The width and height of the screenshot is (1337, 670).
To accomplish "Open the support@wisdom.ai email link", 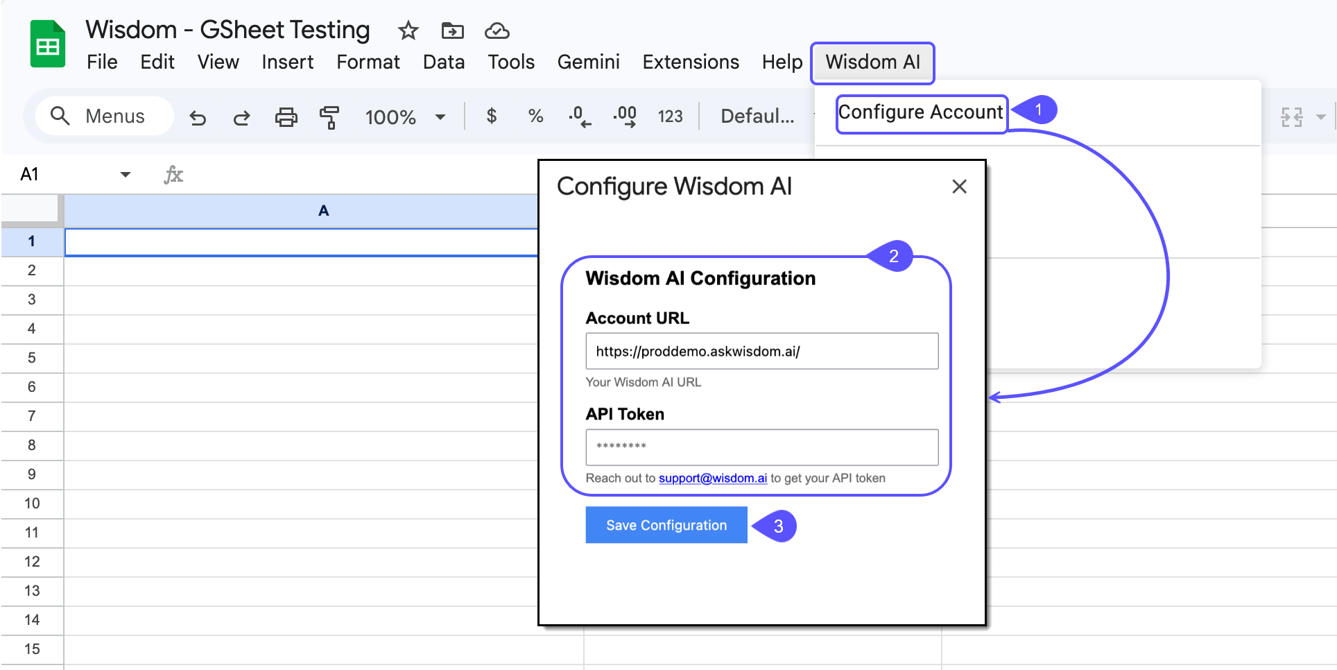I will click(x=712, y=478).
